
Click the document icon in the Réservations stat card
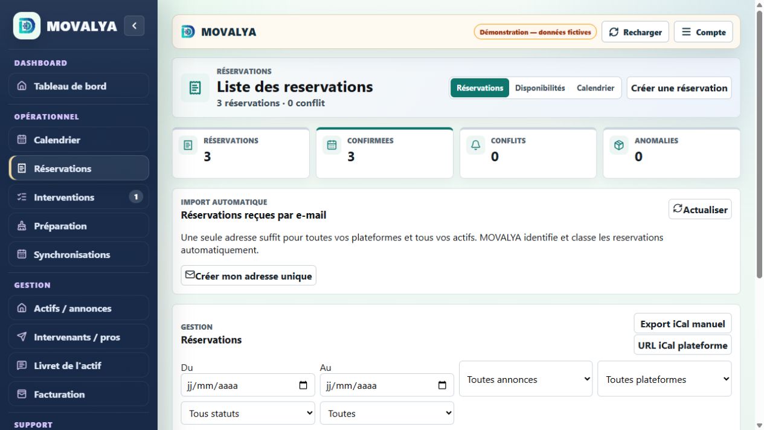point(188,145)
